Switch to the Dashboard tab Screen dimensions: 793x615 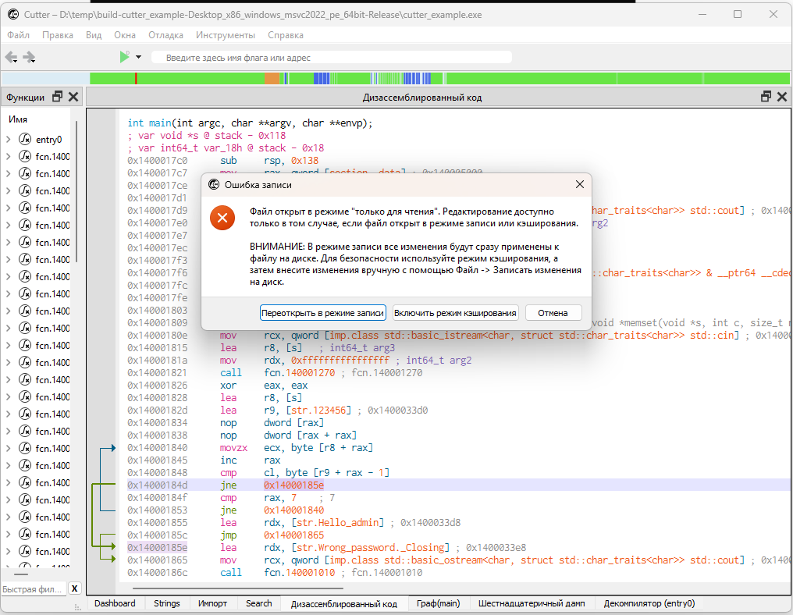pyautogui.click(x=115, y=603)
